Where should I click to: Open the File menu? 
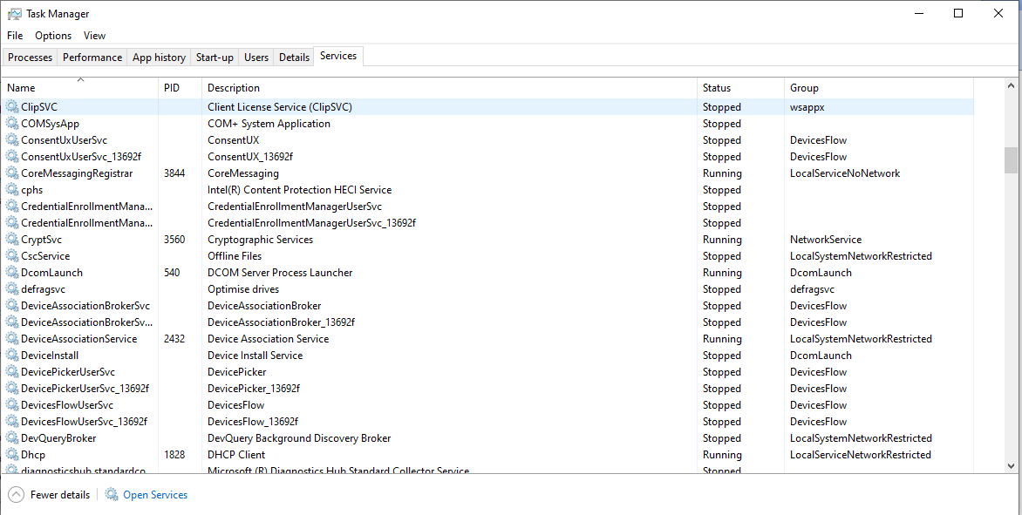click(x=15, y=36)
